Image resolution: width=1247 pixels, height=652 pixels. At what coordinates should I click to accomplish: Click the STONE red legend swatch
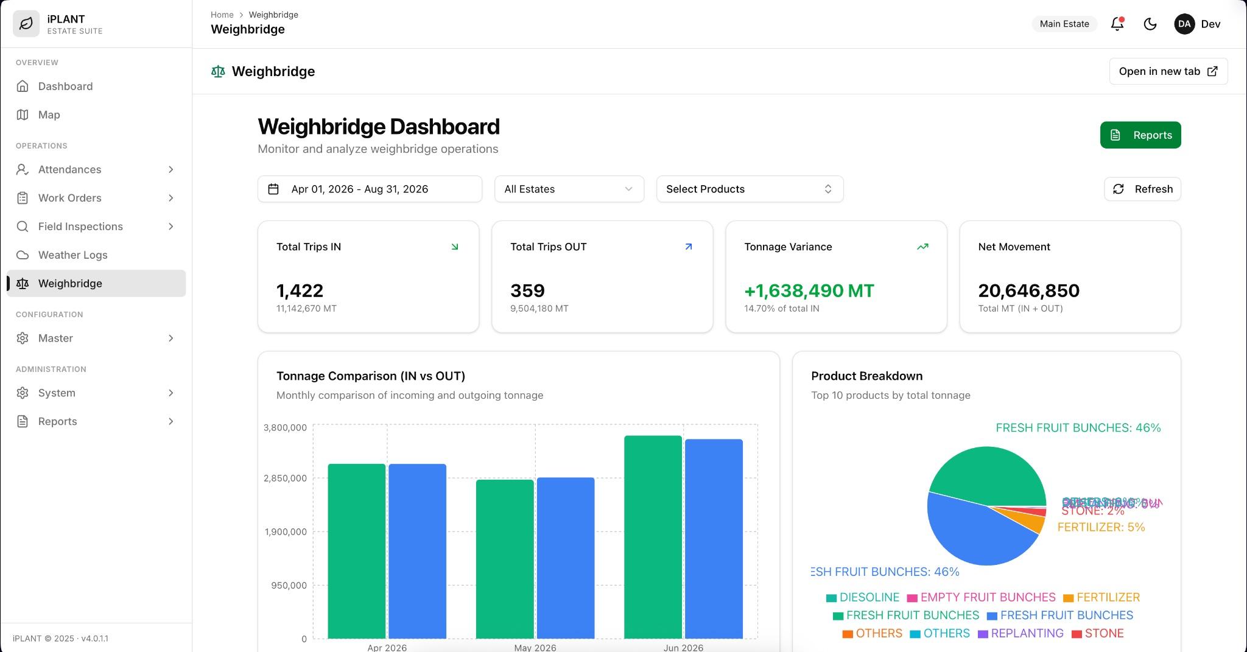pyautogui.click(x=1077, y=634)
